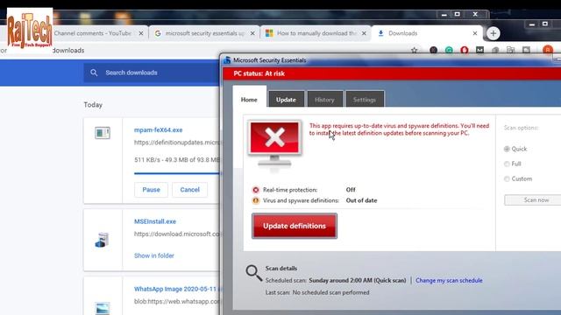
Task: Click Change my scan schedule link
Action: [x=449, y=280]
